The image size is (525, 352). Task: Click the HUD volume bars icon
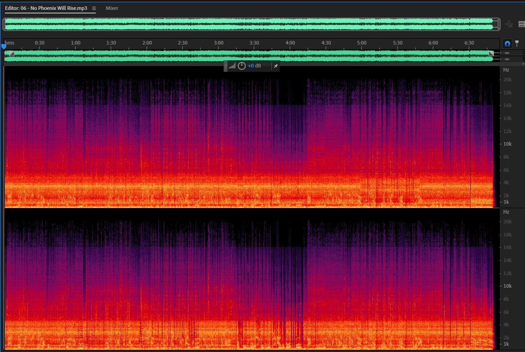click(232, 66)
